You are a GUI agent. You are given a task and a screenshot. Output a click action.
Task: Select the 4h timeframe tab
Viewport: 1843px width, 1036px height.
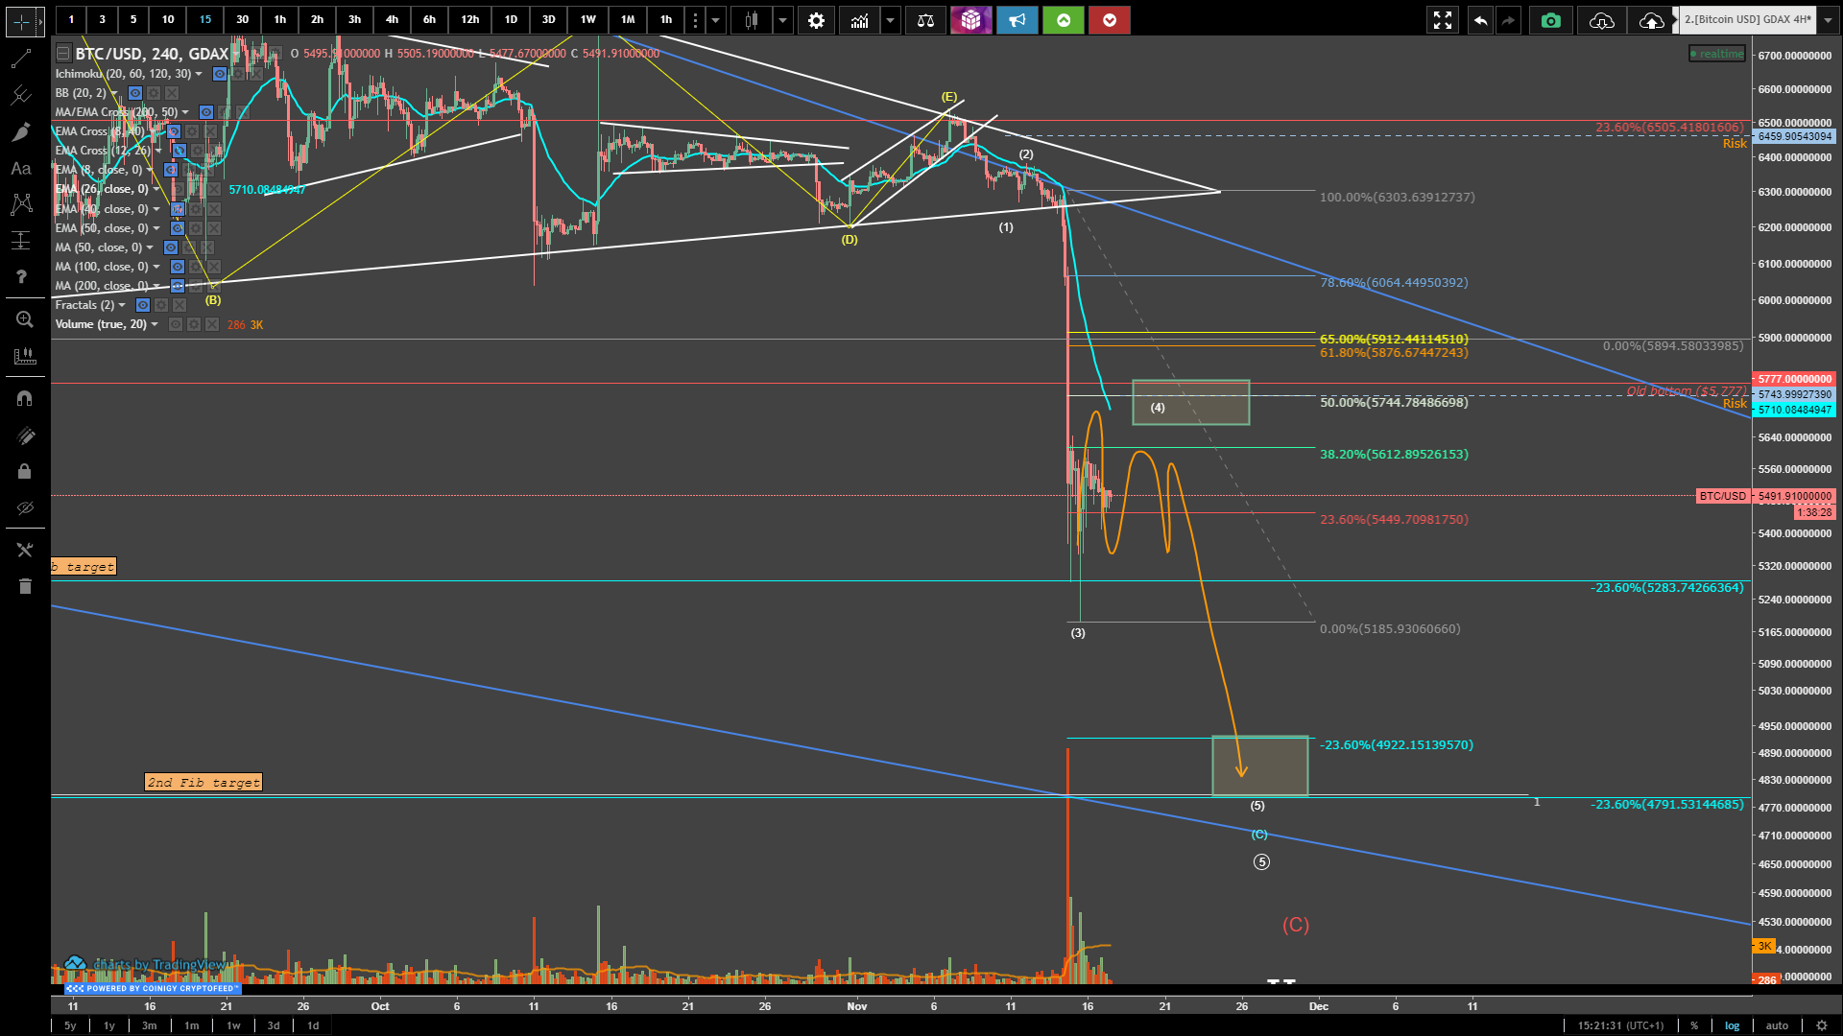click(x=392, y=20)
